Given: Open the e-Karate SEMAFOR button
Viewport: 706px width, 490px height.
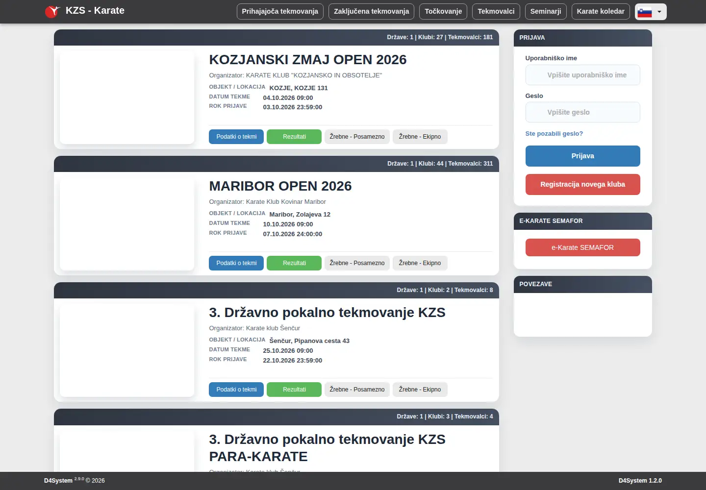Looking at the screenshot, I should [582, 247].
